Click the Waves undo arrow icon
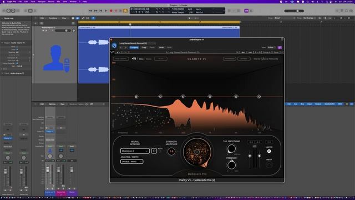Image resolution: width=355 pixels, height=200 pixels. (118, 52)
